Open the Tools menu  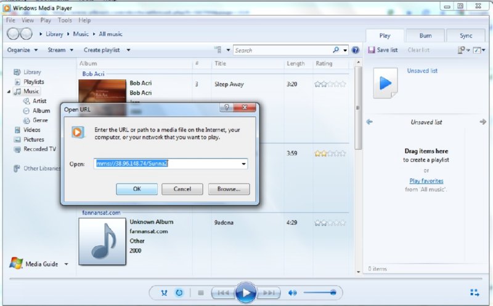tap(65, 20)
